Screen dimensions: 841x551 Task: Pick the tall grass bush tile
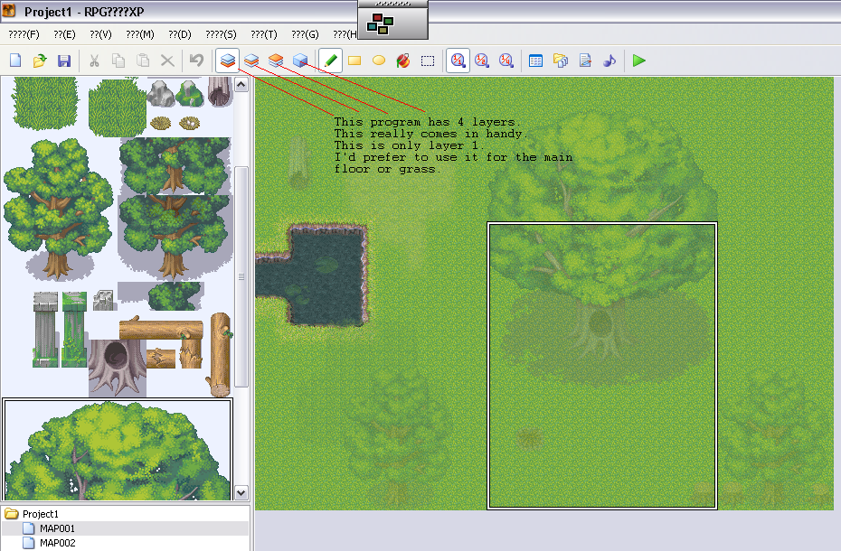click(45, 104)
